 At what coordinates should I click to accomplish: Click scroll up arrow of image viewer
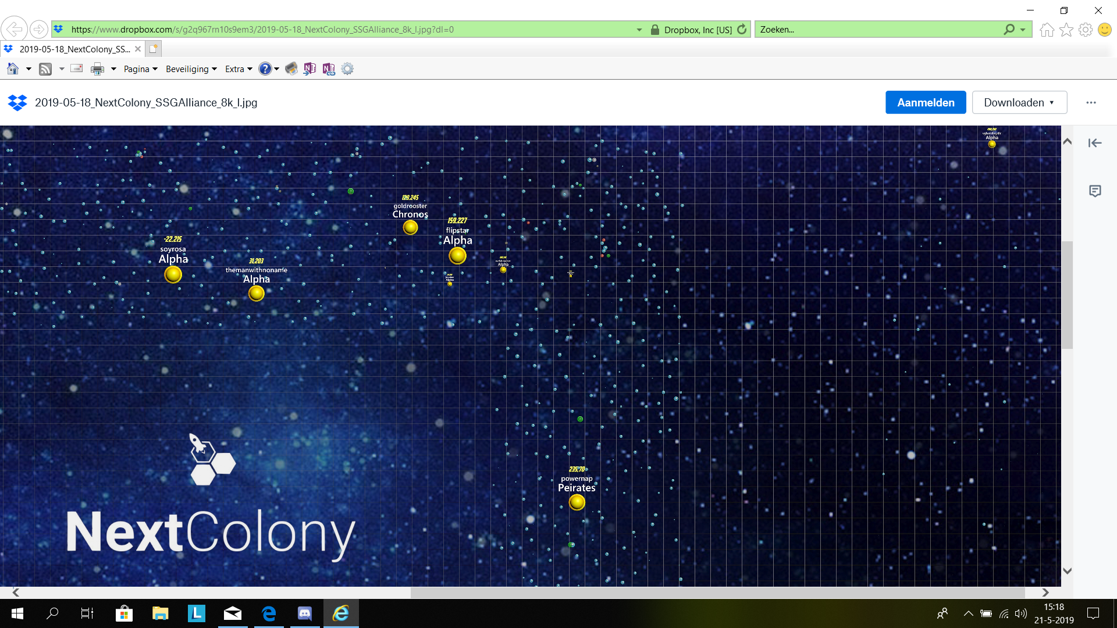click(x=1067, y=141)
